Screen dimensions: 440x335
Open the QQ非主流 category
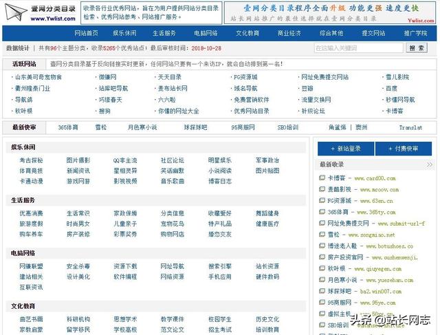[x=125, y=160]
